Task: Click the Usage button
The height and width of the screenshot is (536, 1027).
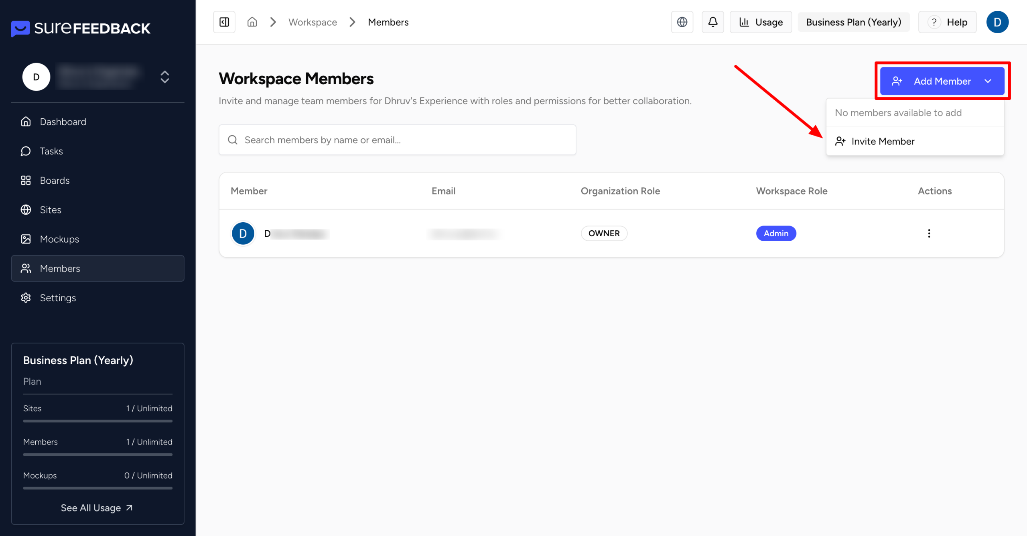Action: click(761, 22)
